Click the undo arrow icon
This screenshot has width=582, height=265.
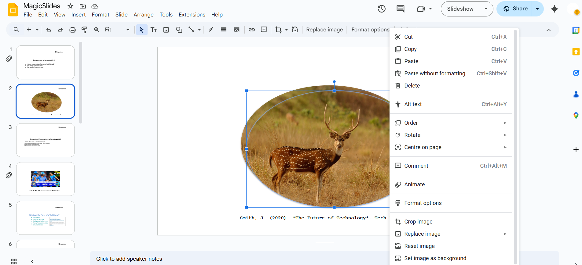click(49, 30)
